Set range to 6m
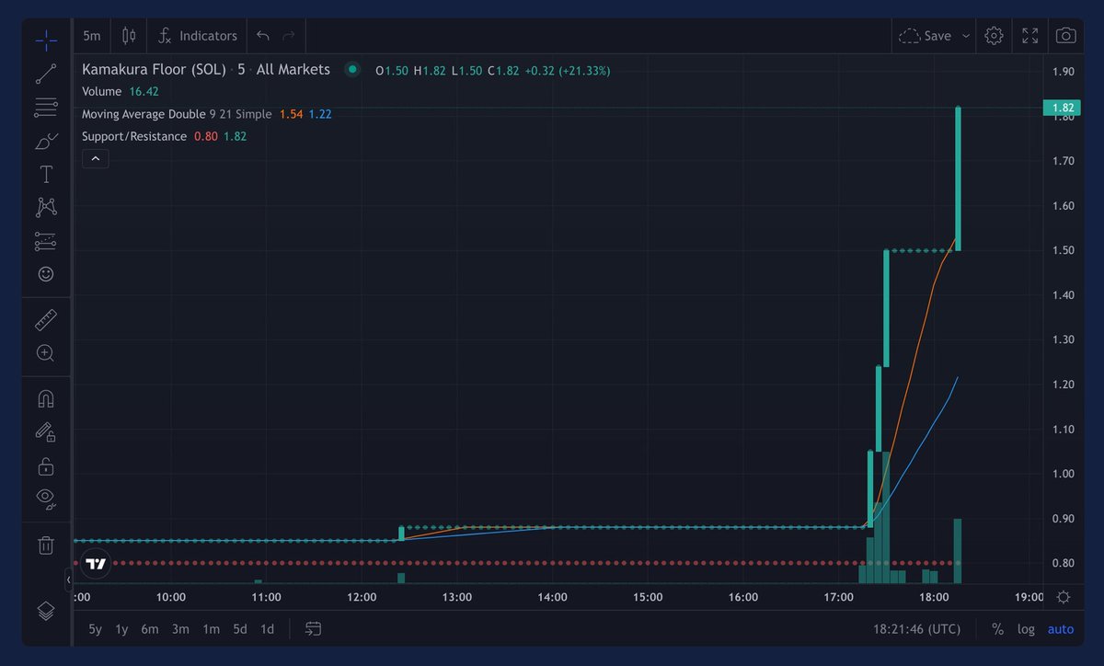This screenshot has width=1104, height=666. [150, 629]
